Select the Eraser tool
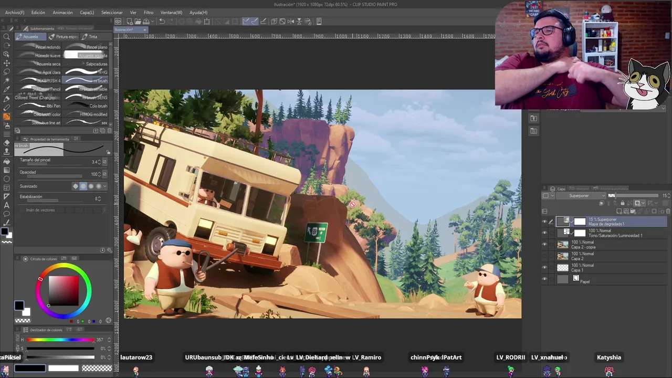 click(6, 143)
